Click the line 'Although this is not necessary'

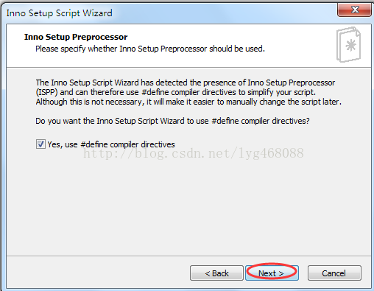click(188, 102)
